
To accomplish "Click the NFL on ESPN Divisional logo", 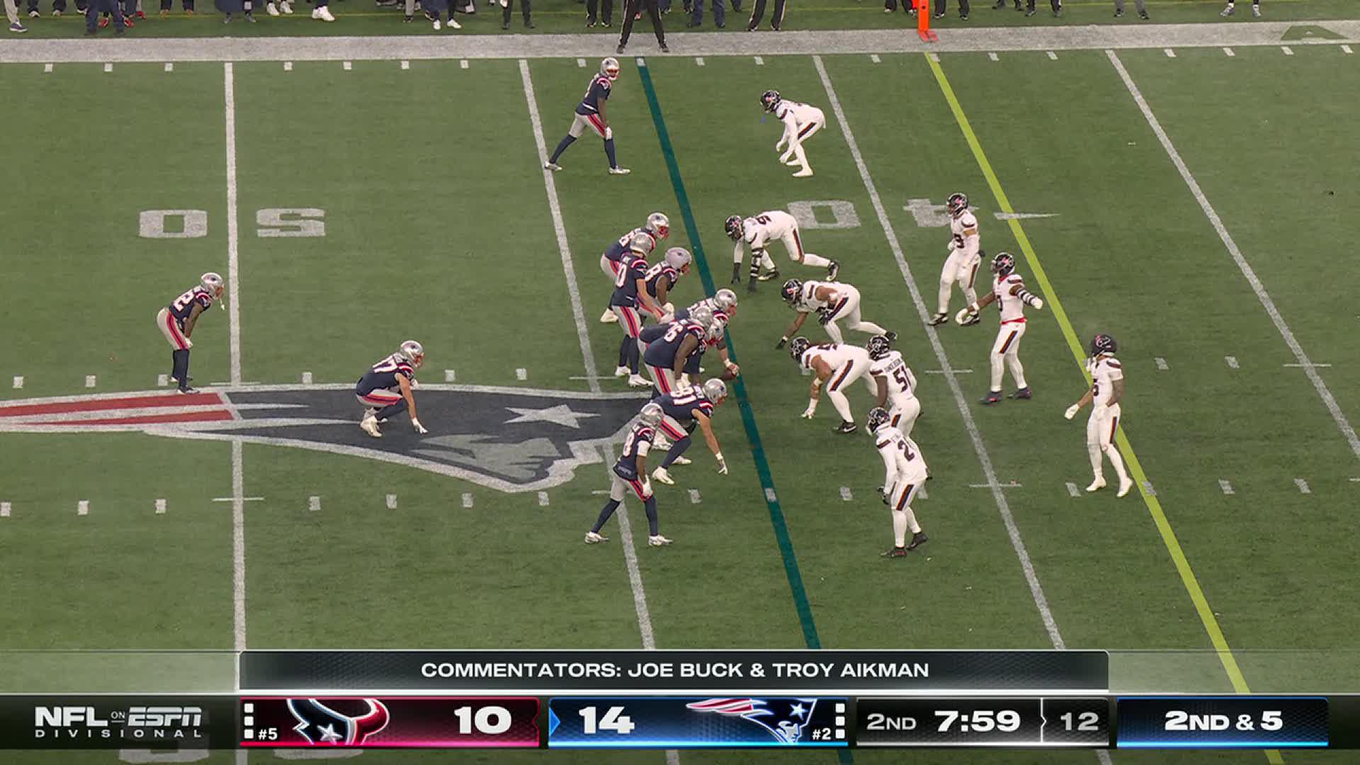I will 118,721.
